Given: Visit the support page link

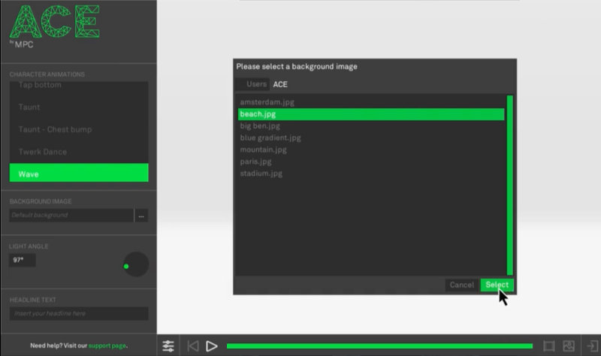Looking at the screenshot, I should point(107,345).
